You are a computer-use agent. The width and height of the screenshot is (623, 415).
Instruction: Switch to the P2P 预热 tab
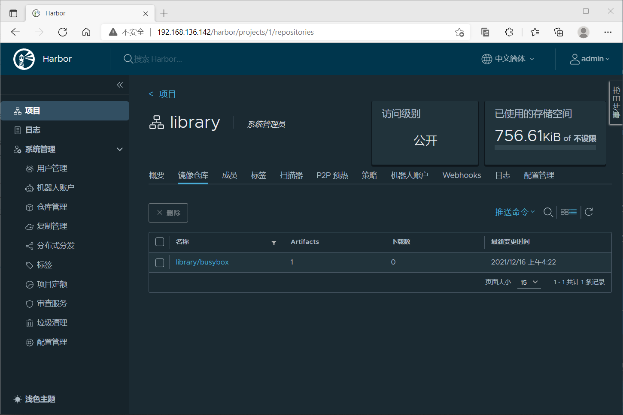pos(332,175)
